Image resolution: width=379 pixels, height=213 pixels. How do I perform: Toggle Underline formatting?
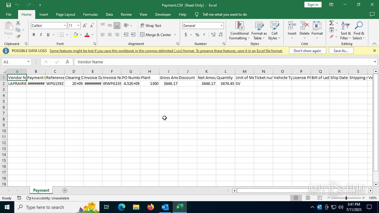pyautogui.click(x=48, y=35)
